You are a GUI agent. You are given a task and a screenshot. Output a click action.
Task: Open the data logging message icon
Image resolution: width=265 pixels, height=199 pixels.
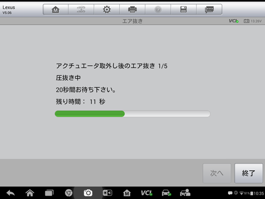point(209,9)
